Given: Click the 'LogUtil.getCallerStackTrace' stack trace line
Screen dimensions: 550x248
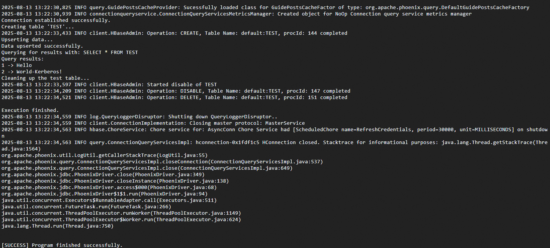Looking at the screenshot, I should point(104,155).
